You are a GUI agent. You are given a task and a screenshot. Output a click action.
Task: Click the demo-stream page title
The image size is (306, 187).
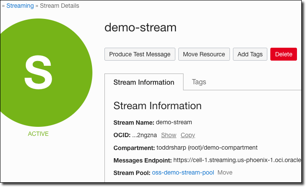pos(140,28)
